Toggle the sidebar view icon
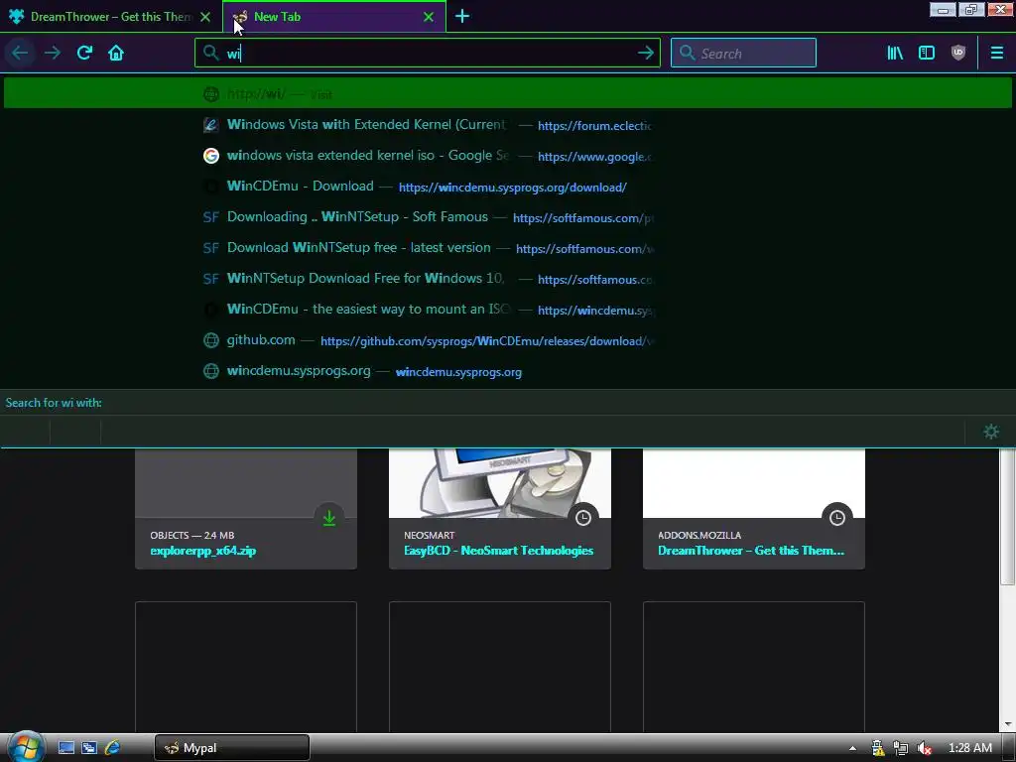 [927, 54]
